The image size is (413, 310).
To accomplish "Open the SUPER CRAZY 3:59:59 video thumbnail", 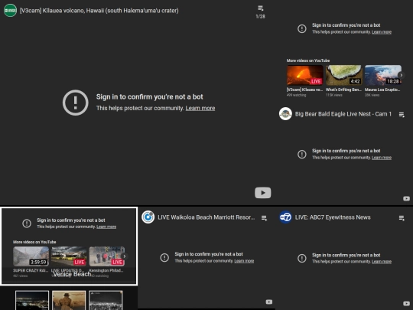I will [31, 256].
